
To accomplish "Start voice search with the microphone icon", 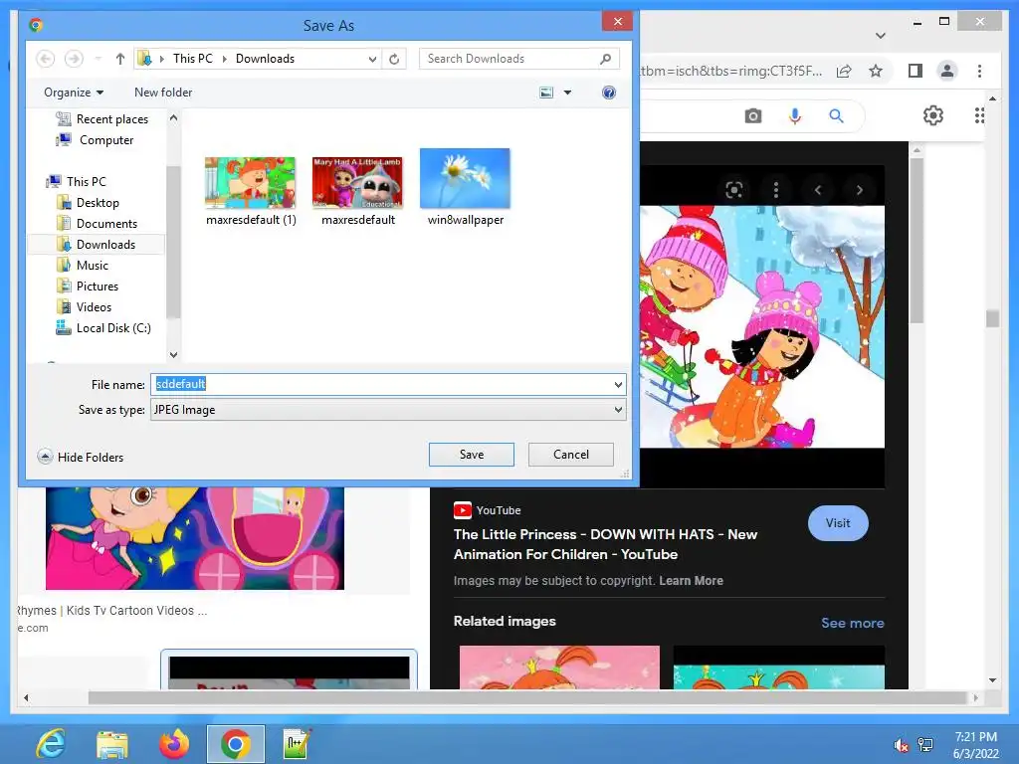I will (x=795, y=116).
